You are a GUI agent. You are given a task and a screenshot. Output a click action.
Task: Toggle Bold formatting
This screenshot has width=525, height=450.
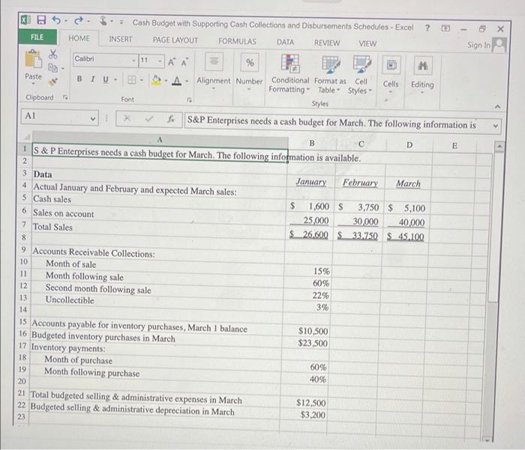pos(79,79)
